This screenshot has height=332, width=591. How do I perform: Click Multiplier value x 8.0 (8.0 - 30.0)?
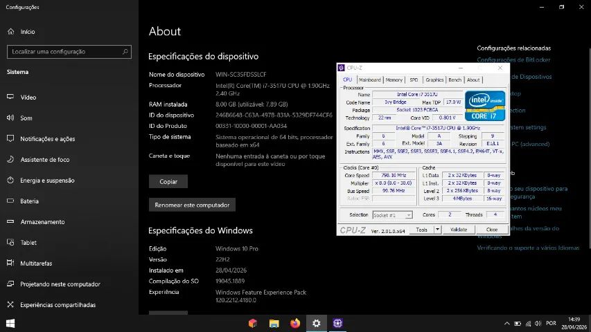coord(394,183)
